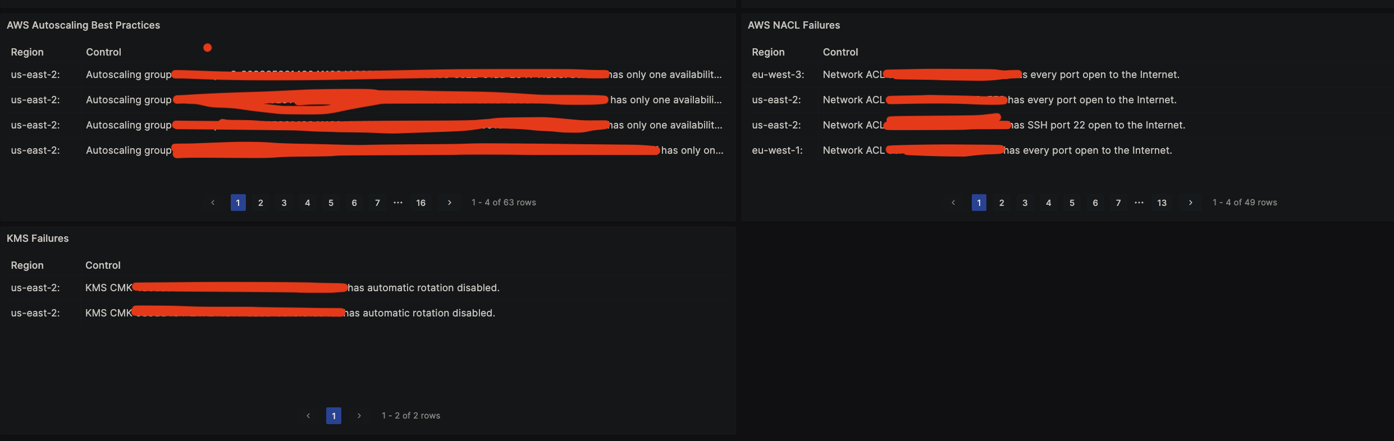Click next page arrow in KMS Failures
This screenshot has height=441, width=1394.
click(359, 416)
